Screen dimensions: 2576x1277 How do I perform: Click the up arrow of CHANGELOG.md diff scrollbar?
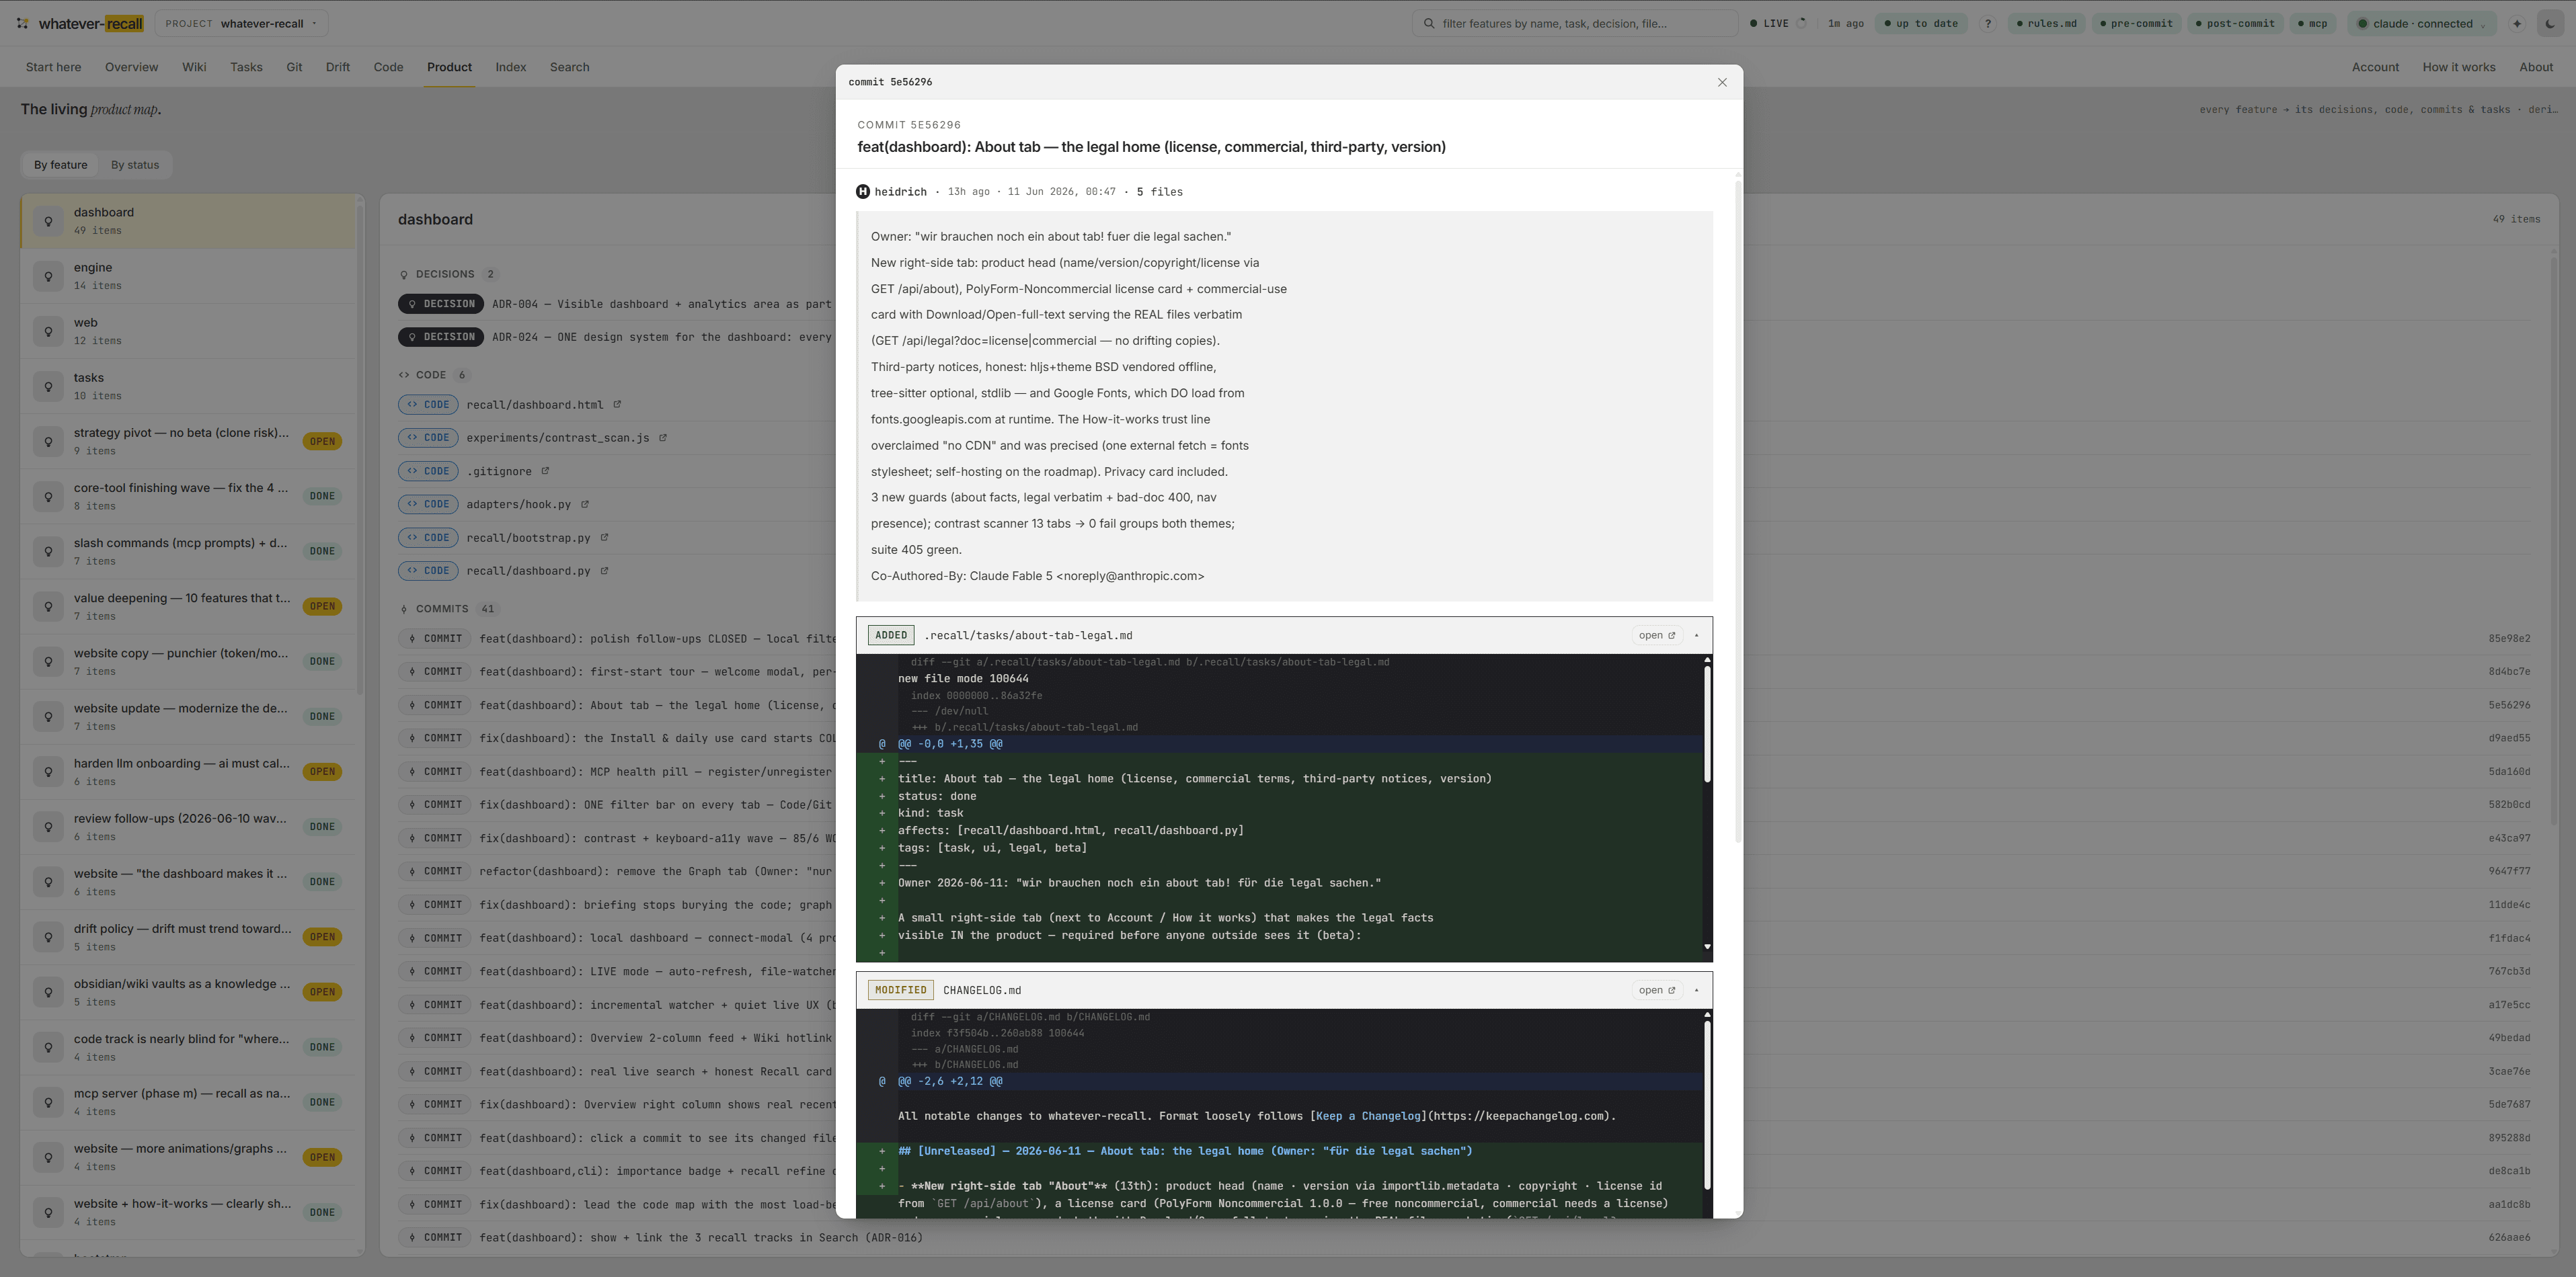pyautogui.click(x=1707, y=1014)
